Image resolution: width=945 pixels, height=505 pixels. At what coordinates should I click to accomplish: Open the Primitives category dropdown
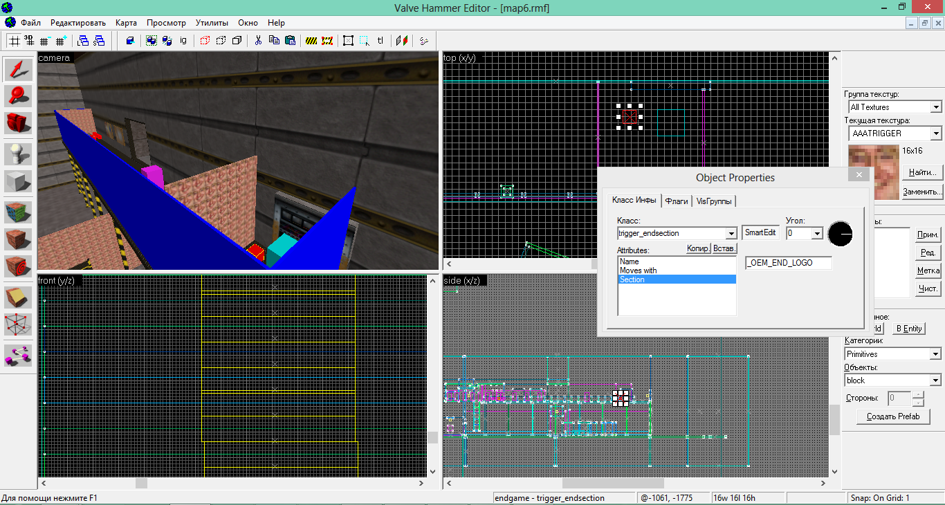(x=935, y=354)
